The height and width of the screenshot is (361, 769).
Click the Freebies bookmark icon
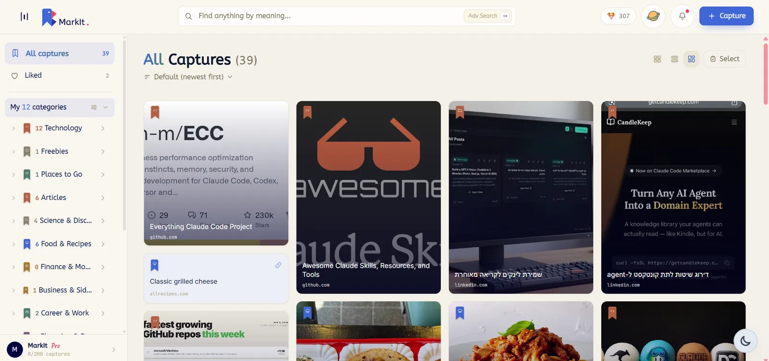(x=27, y=151)
